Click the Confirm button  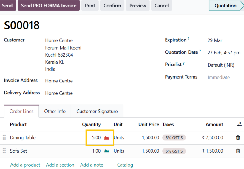112,6
